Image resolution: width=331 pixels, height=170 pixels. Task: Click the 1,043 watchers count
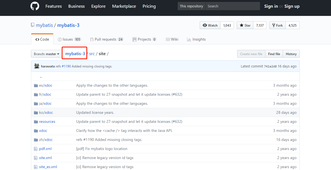point(227,25)
